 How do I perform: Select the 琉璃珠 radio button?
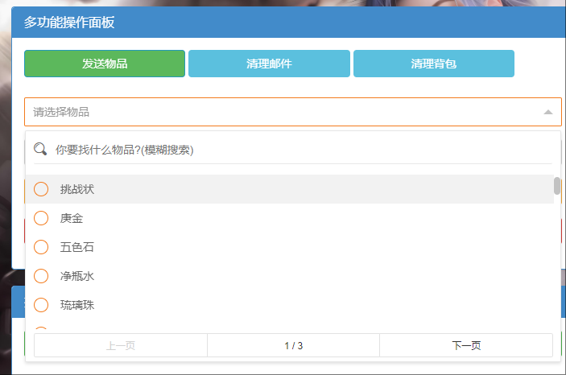pos(41,305)
